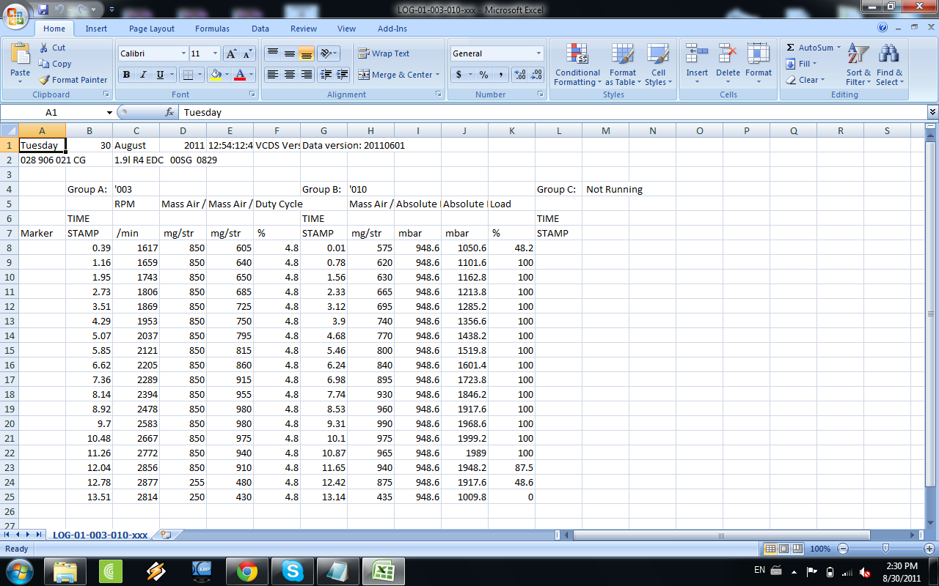Click the Sort & Filter icon

pos(858,64)
